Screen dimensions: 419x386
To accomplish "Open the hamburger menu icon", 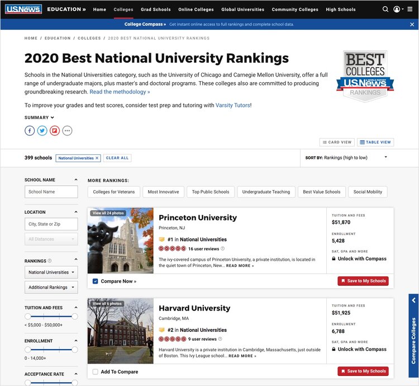I will 410,9.
